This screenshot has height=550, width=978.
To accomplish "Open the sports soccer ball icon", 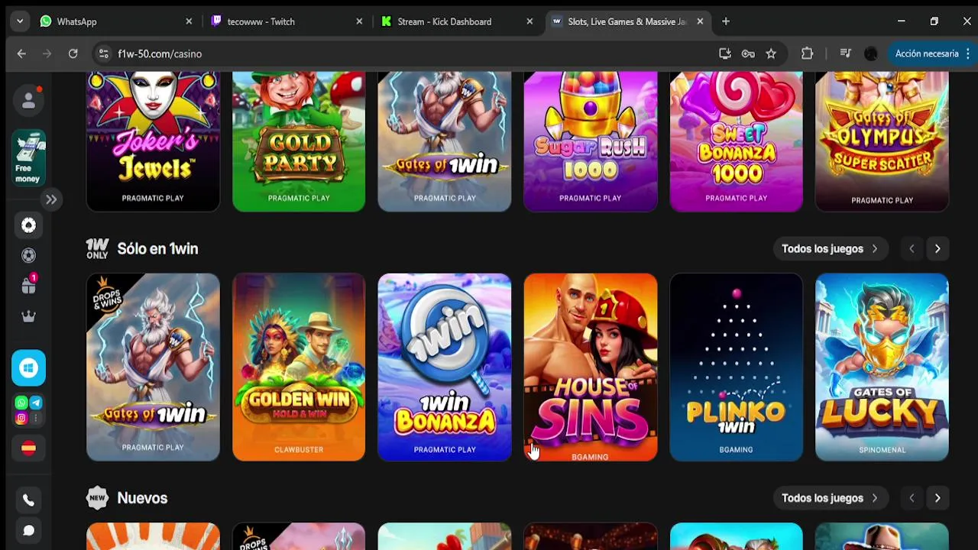I will coord(28,256).
